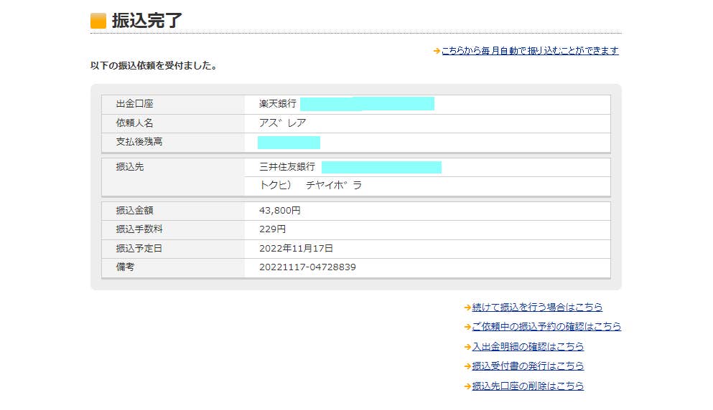This screenshot has height=410, width=713.
Task: View 入出金明細の確認はこちら link
Action: coord(528,347)
